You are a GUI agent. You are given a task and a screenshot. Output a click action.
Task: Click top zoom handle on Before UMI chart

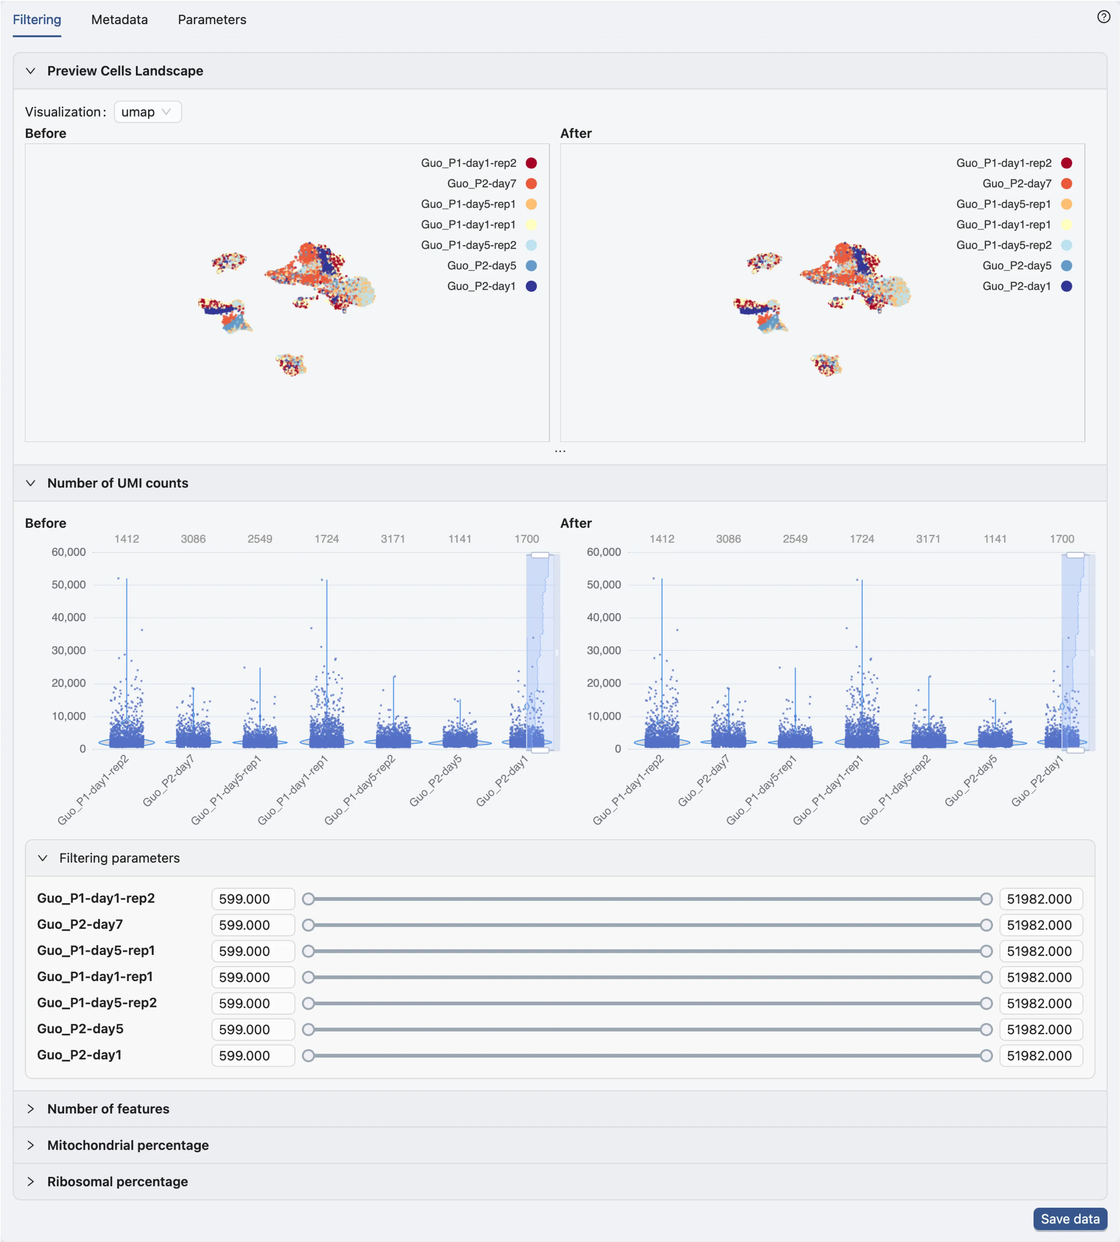click(x=540, y=555)
